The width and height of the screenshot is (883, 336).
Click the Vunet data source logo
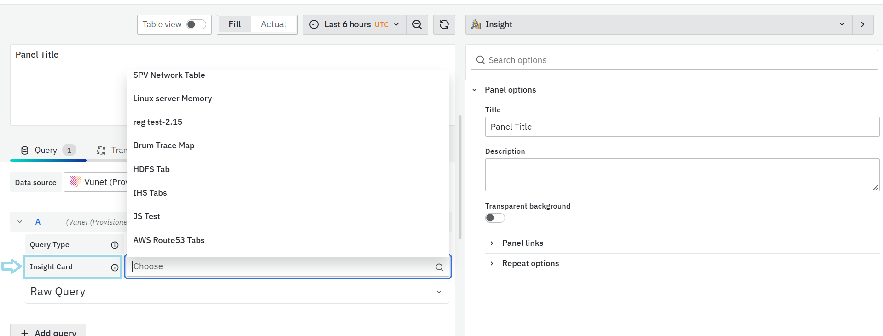pos(75,182)
